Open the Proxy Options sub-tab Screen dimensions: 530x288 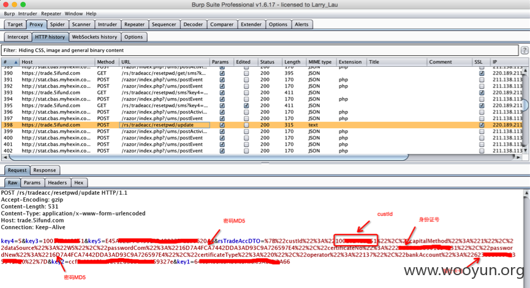point(134,37)
